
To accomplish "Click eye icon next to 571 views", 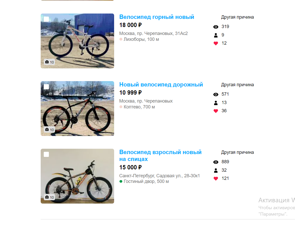I will click(216, 94).
